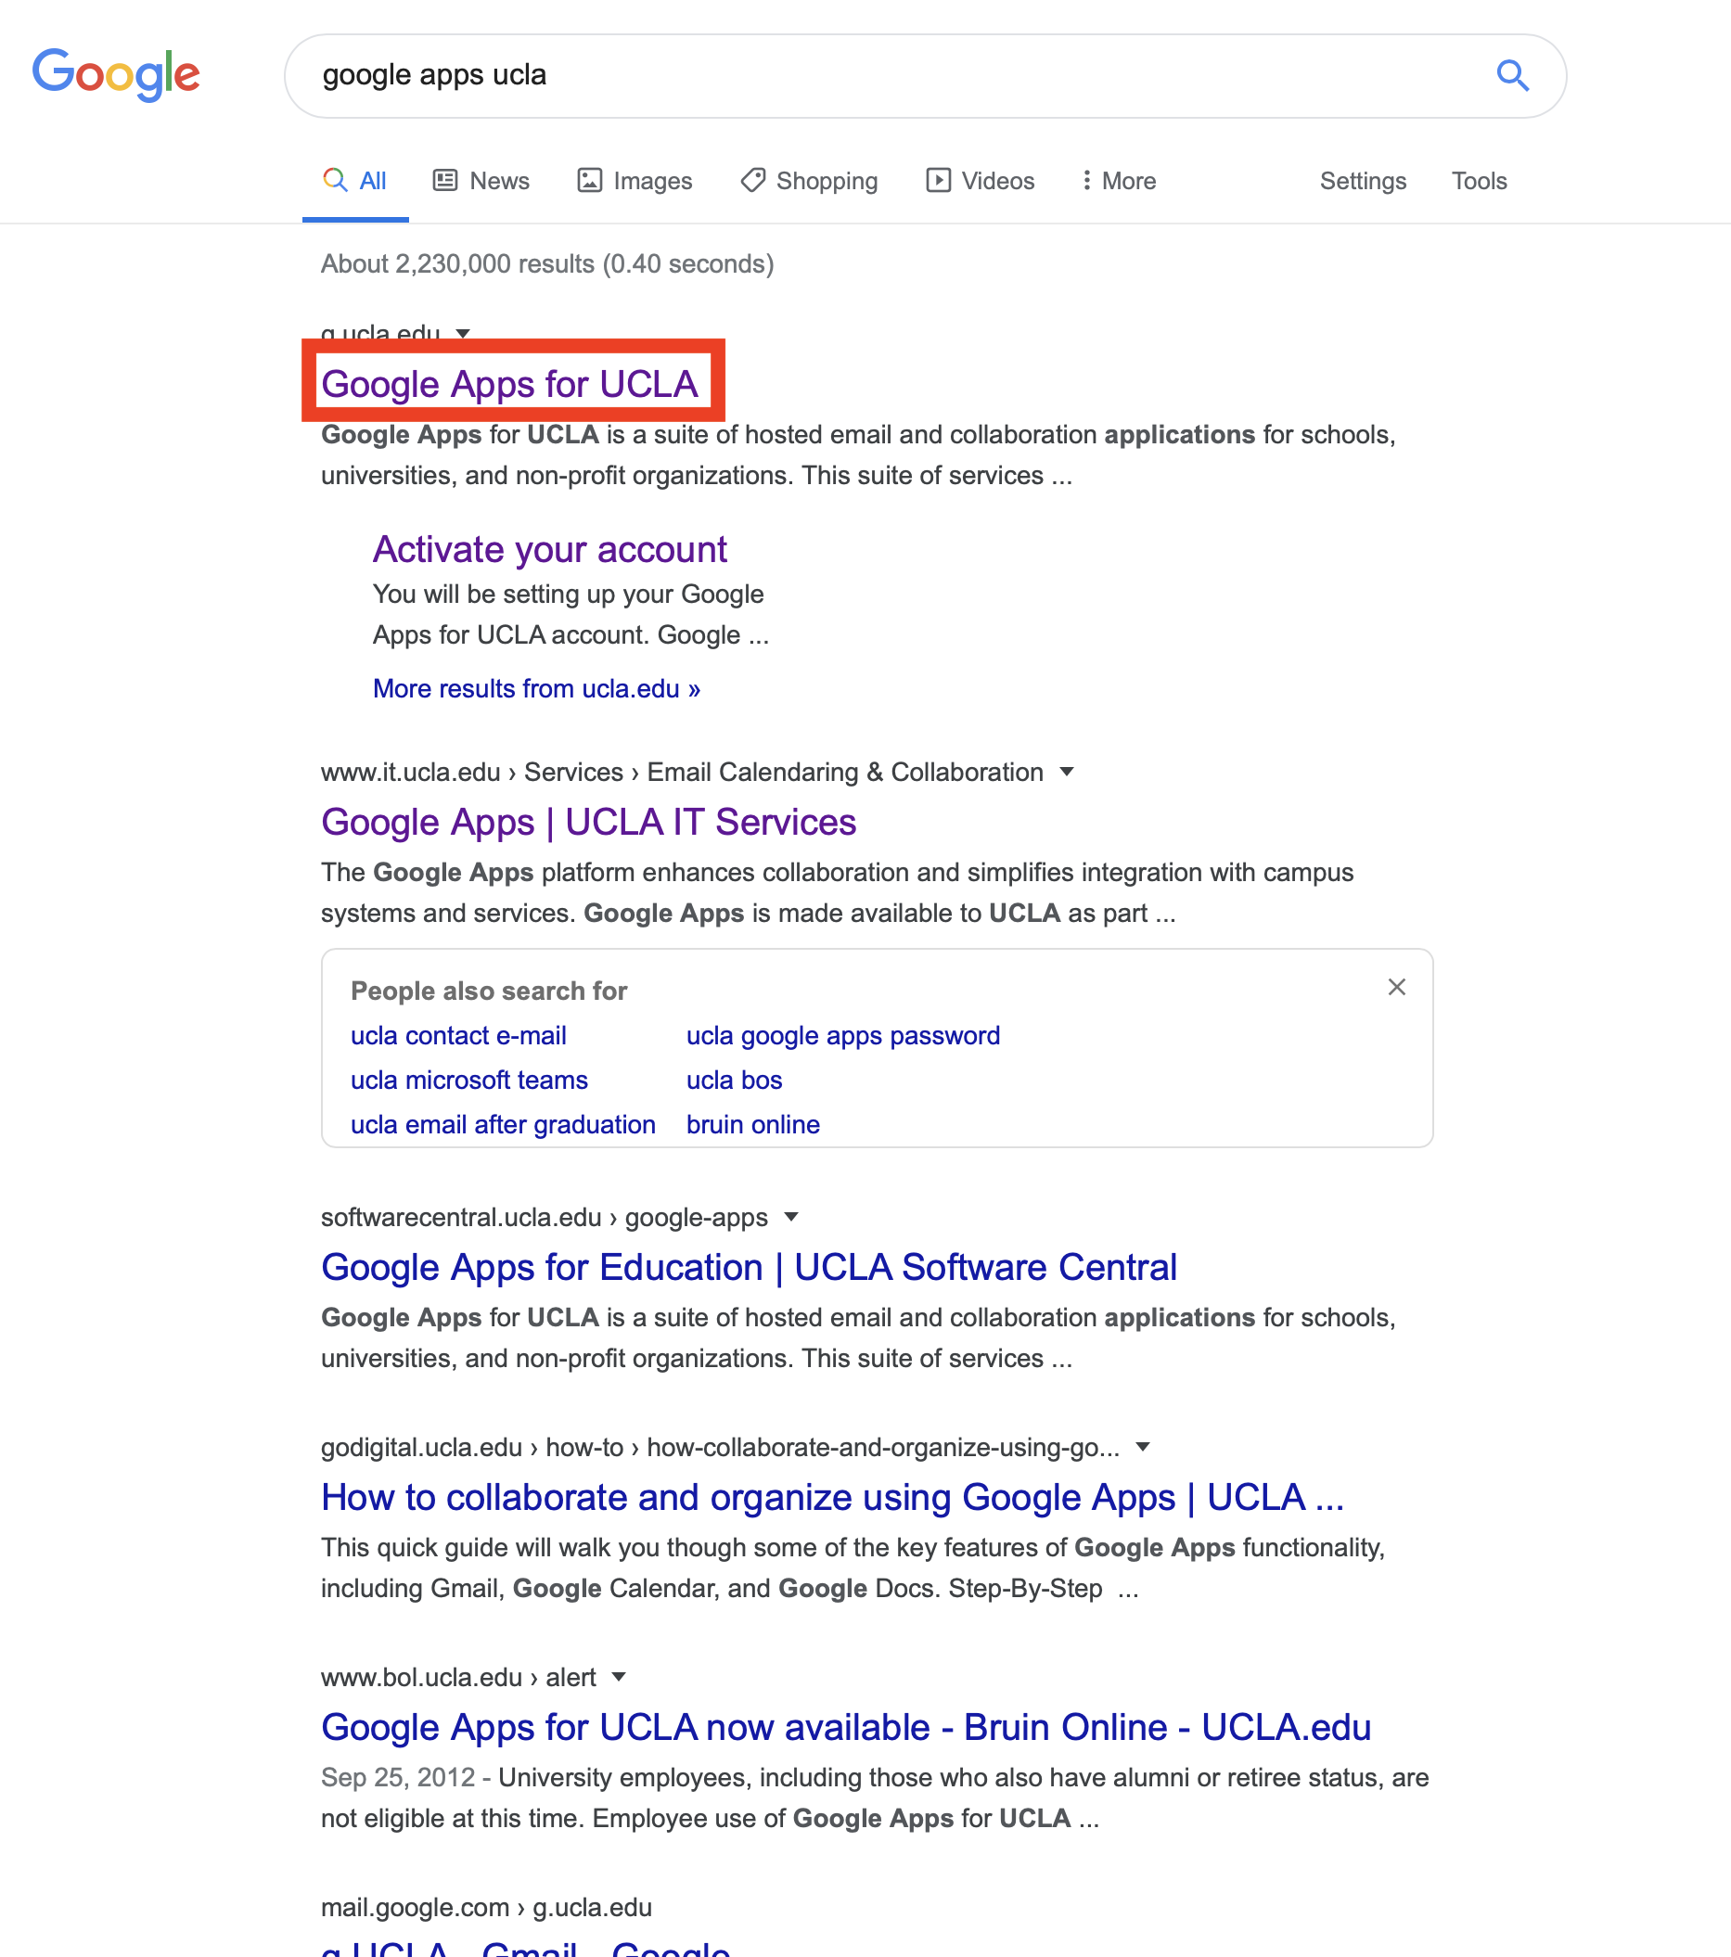
Task: Expand the www.bol.ucla.edu result dropdown arrow
Action: [x=619, y=1677]
